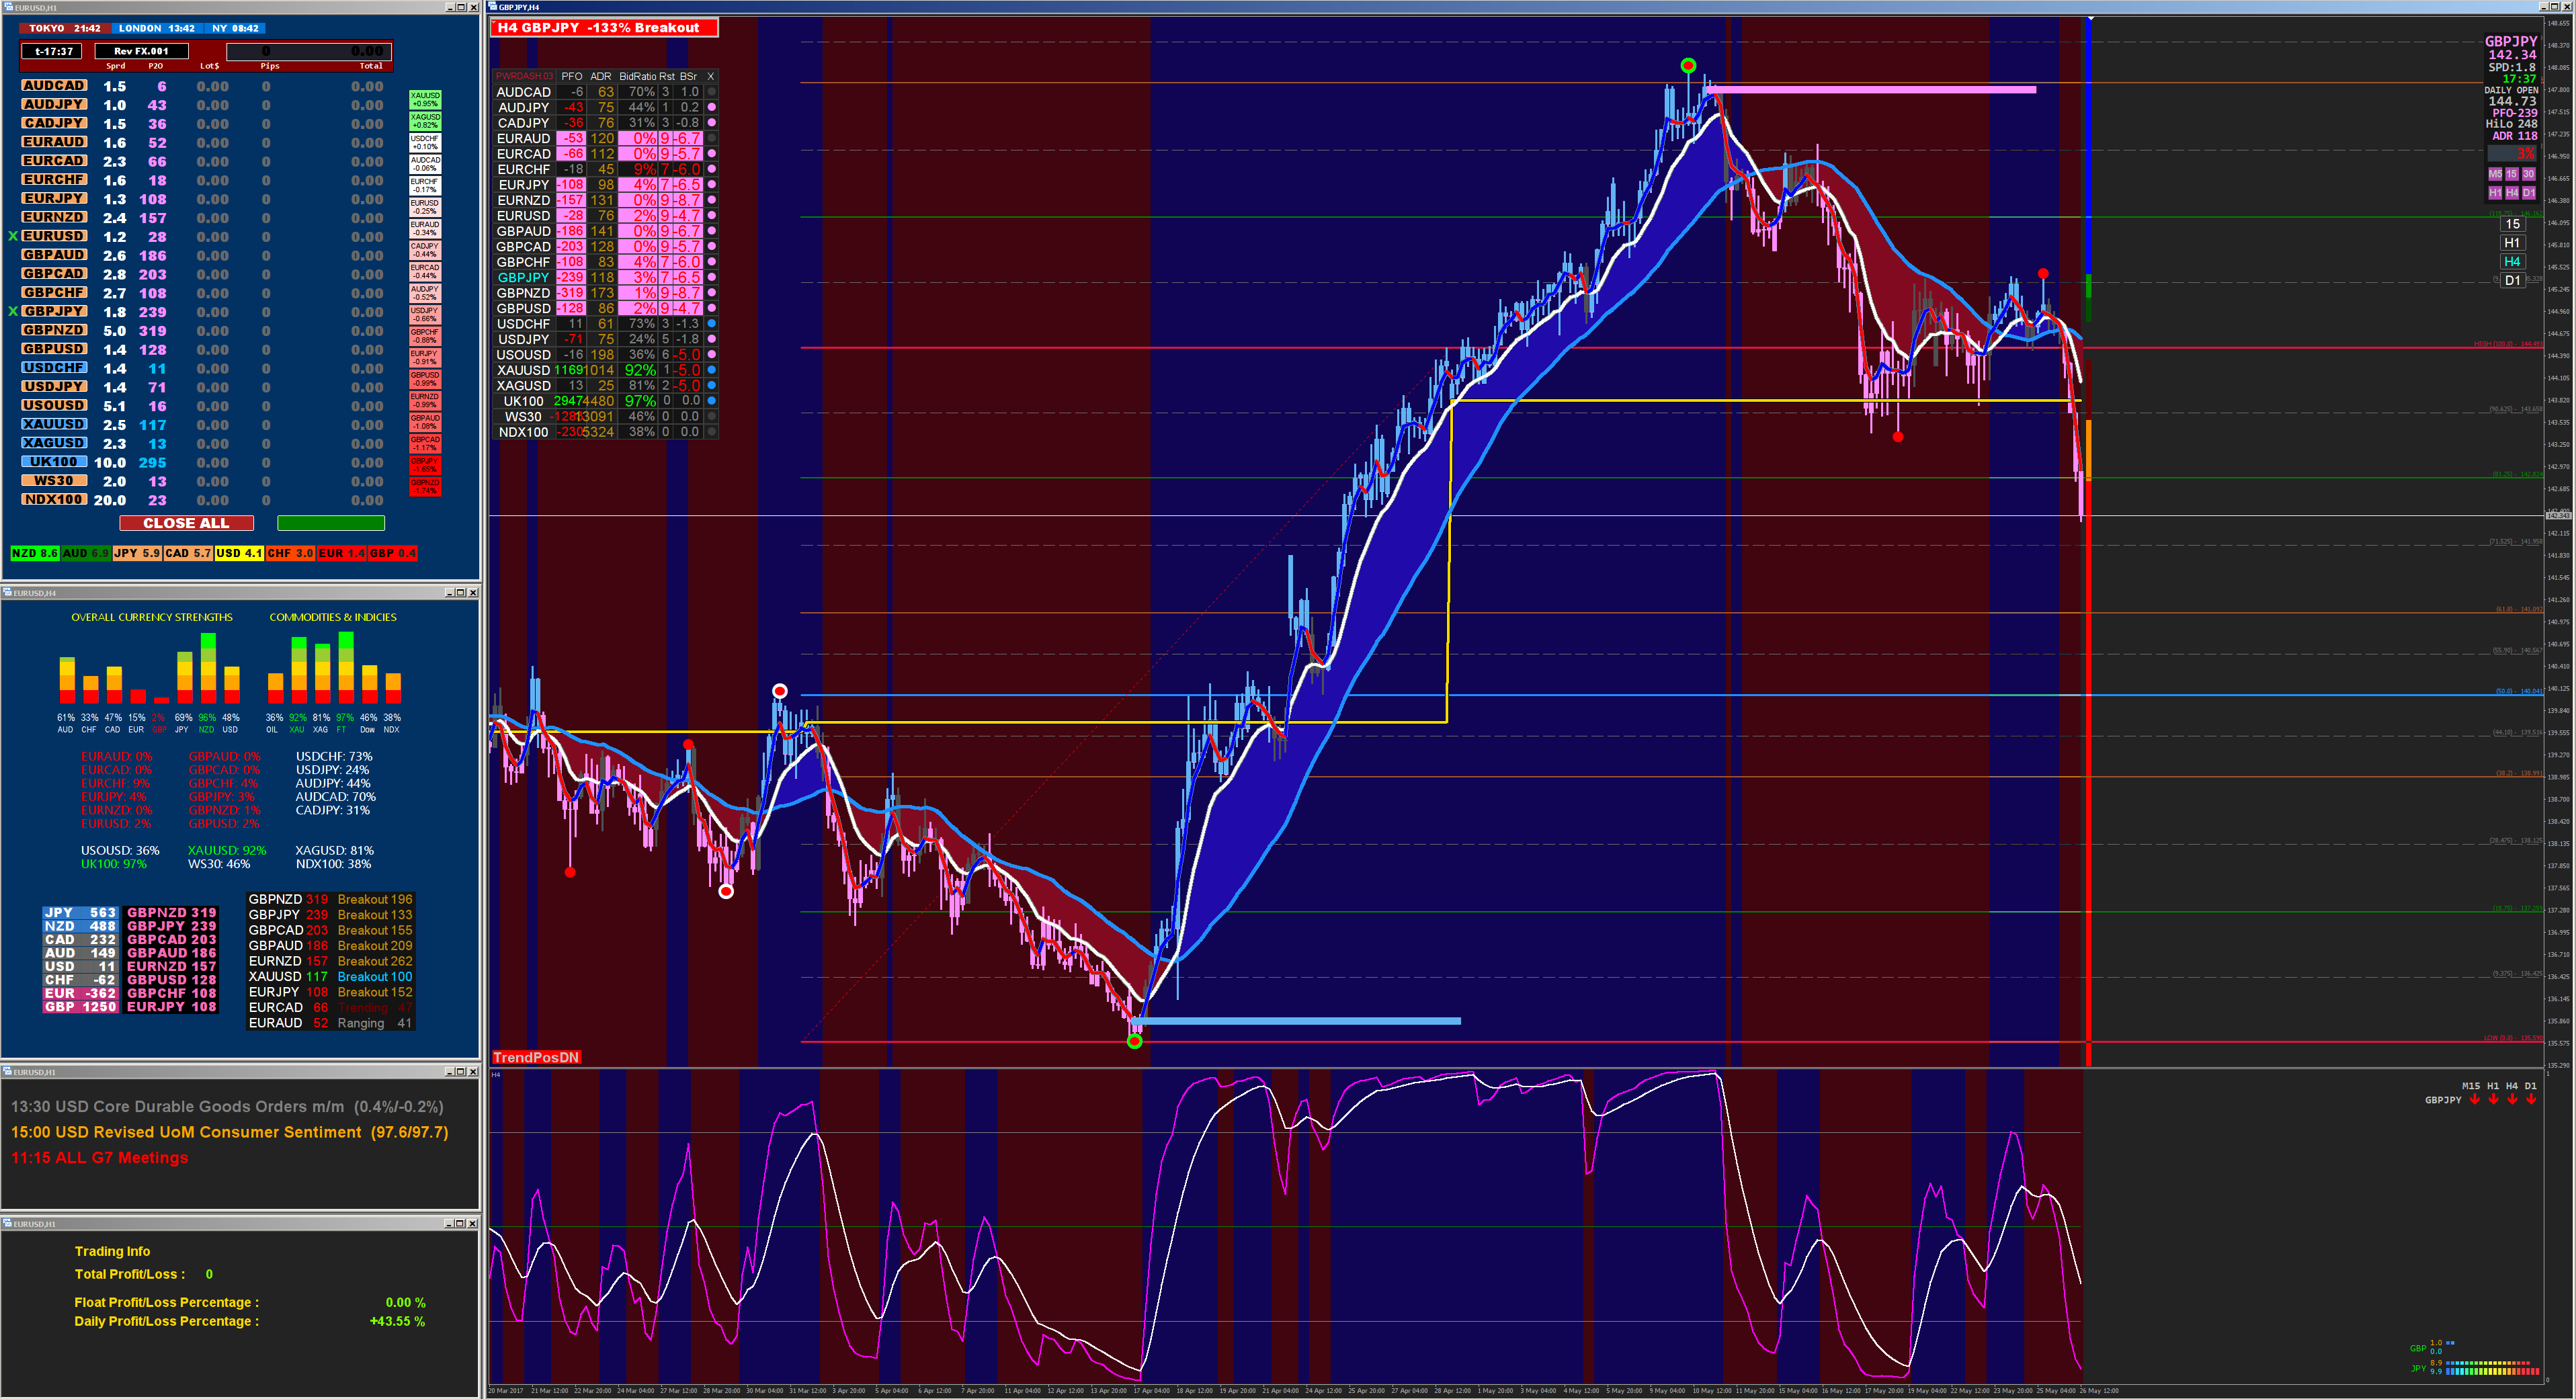Select the XAUUSD symbol button in pairs list
Image resolution: width=2576 pixels, height=1399 pixels.
(54, 424)
